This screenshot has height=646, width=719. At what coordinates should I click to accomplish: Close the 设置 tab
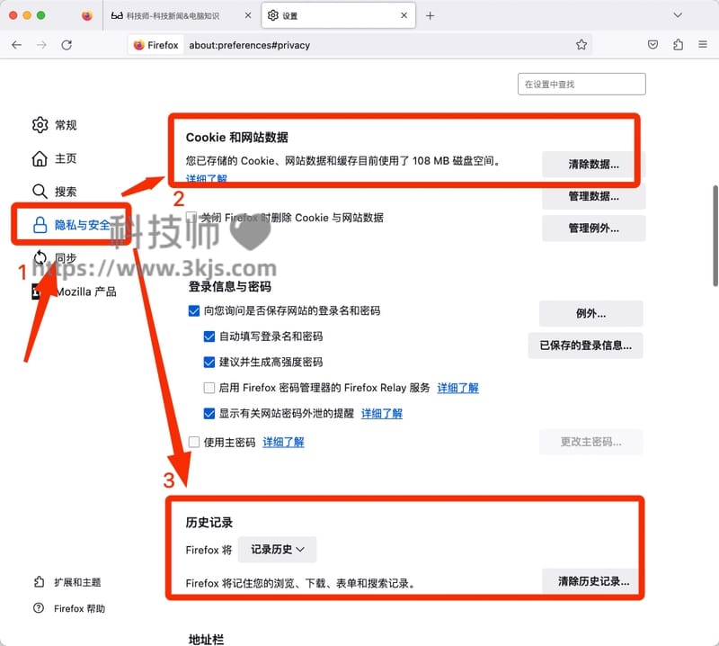point(404,15)
